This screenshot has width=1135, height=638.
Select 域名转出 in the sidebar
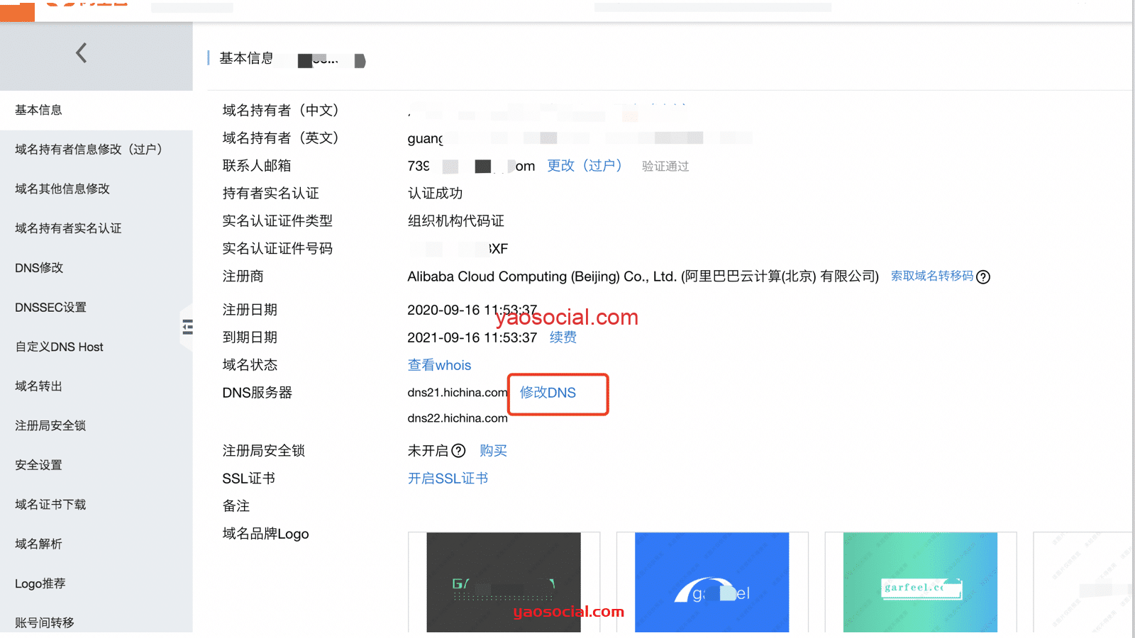38,386
